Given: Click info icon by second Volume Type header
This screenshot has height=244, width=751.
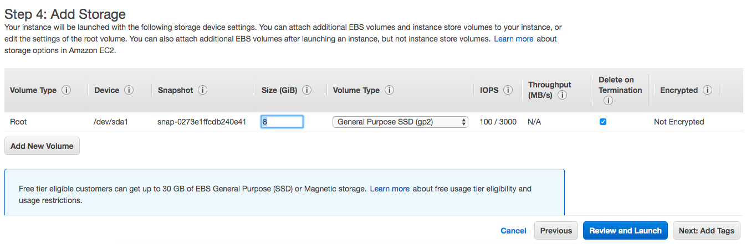Looking at the screenshot, I should (x=389, y=90).
